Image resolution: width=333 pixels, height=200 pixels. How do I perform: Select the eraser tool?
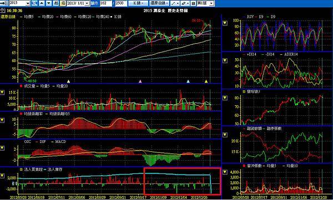coord(184,3)
